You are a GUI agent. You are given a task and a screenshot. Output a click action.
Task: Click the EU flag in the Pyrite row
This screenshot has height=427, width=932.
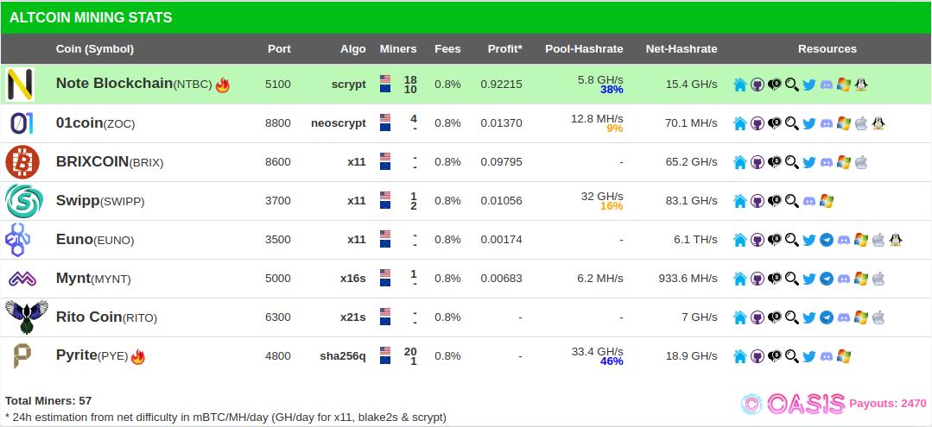tap(385, 361)
